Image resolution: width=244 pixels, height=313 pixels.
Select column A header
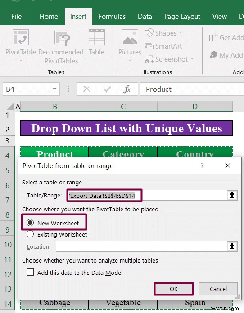[x=18, y=107]
